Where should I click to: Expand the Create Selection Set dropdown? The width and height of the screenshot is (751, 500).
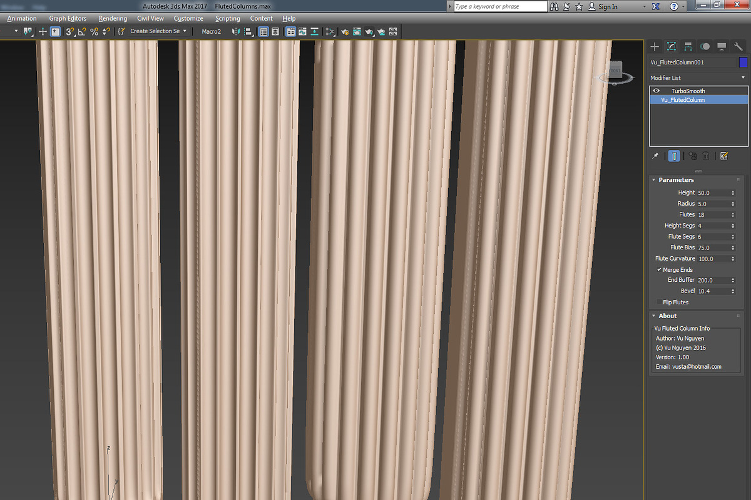click(184, 31)
